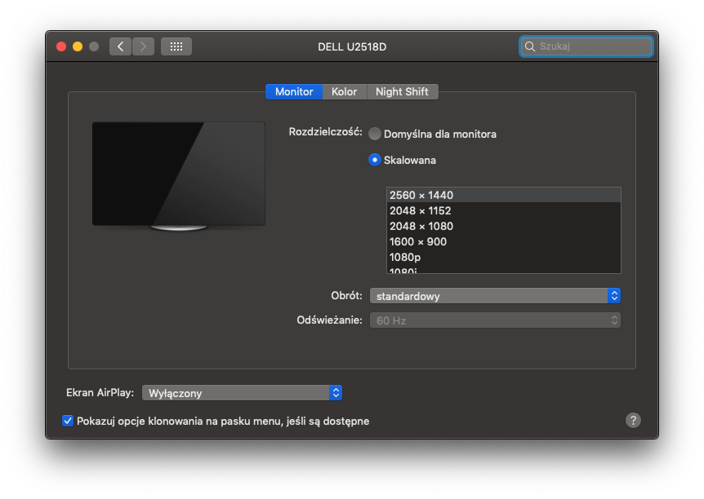Select the Skalowana radio button
Screen dimensions: 704x499
[x=374, y=160]
